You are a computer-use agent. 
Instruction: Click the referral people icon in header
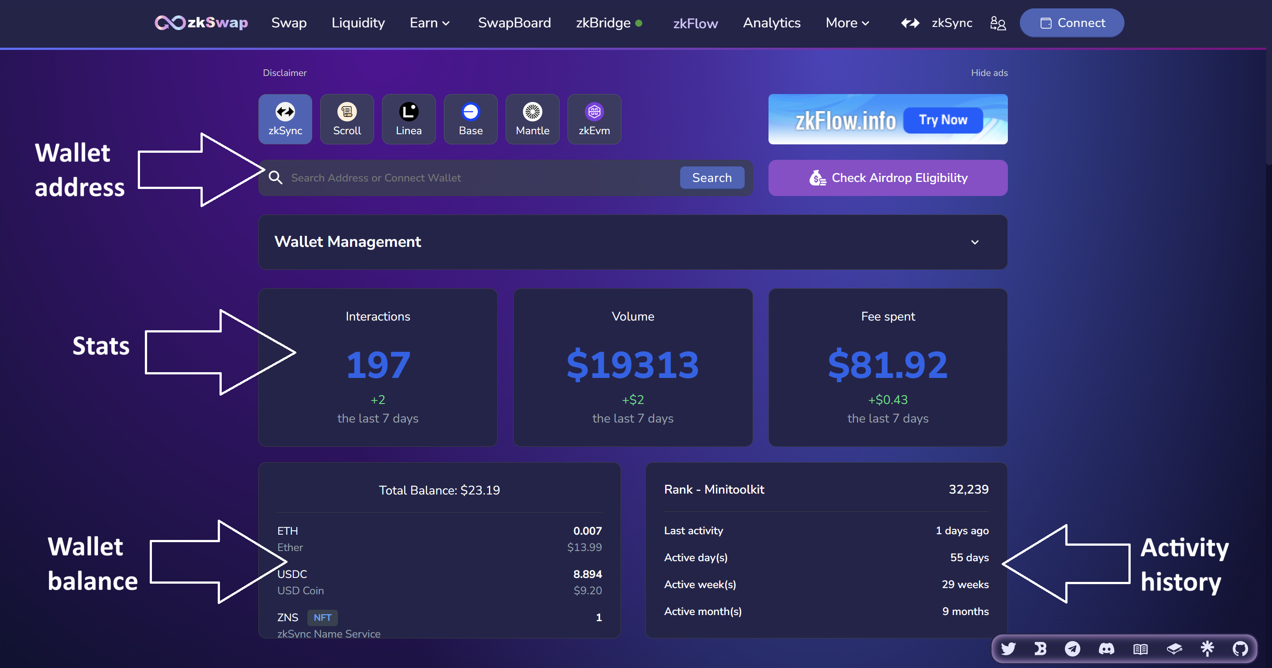[x=997, y=23]
